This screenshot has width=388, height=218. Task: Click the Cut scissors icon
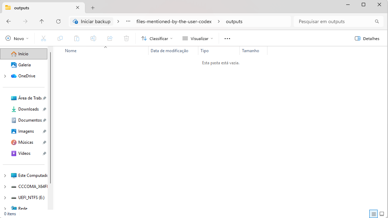tap(44, 38)
